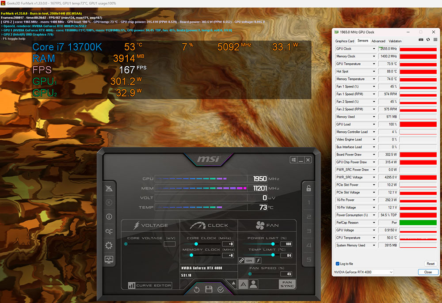Viewport: 442px width, 303px height.
Task: Click the FurMark icon in the title bar
Action: tap(3, 4)
